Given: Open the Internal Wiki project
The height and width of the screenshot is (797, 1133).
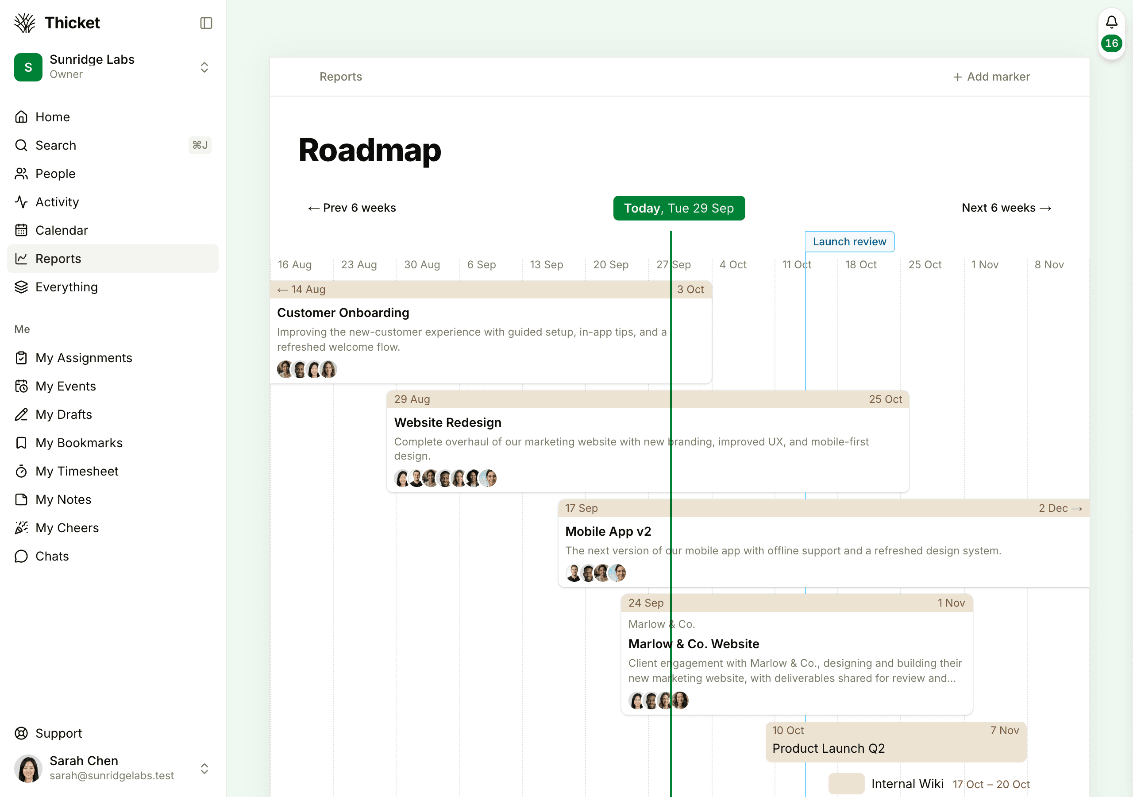Looking at the screenshot, I should click(907, 784).
